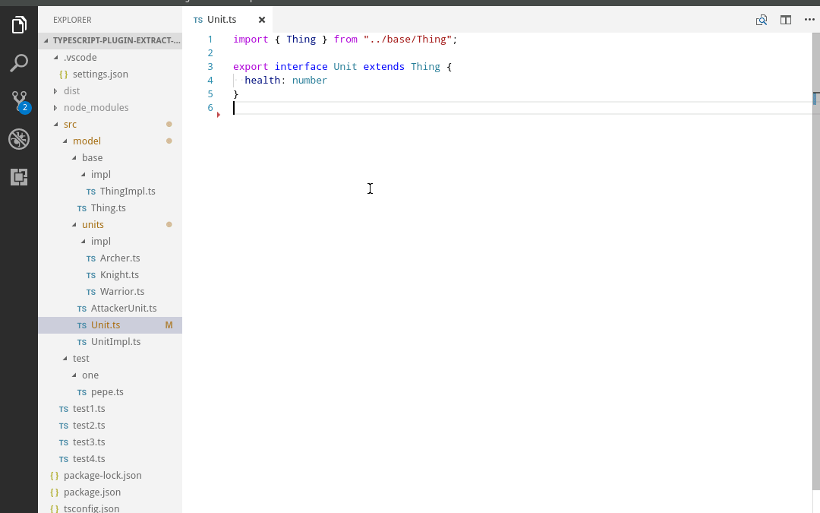
Task: Click the "../base/Thing" import path string
Action: click(408, 40)
